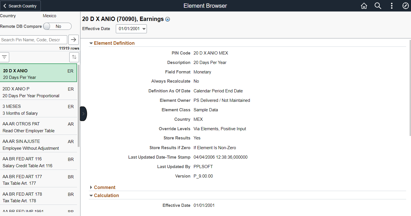Select 3 MESES element in list
Image resolution: width=411 pixels, height=216 pixels.
[38, 110]
